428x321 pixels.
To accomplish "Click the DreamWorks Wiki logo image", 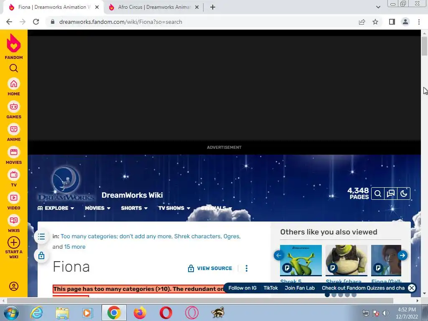I will point(66,183).
